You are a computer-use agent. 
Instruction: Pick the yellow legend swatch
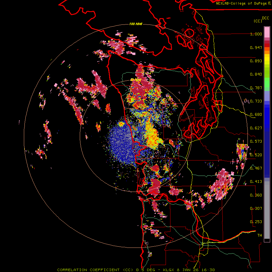(267, 59)
